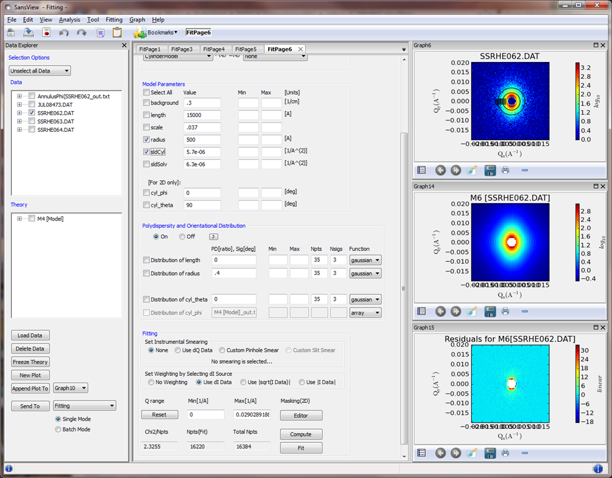Viewport: 612px width, 478px height.
Task: Click the Graph6 log10 color bar
Action: tap(577, 101)
